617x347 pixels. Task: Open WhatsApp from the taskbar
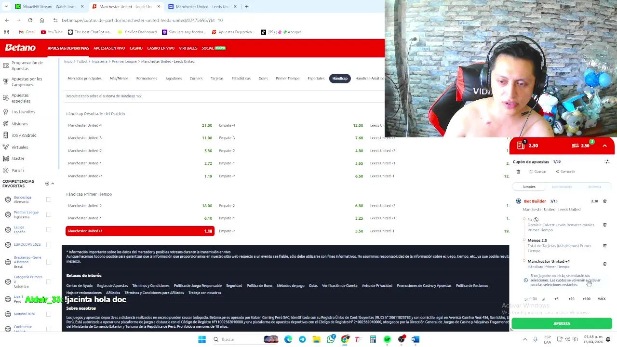coord(331,339)
